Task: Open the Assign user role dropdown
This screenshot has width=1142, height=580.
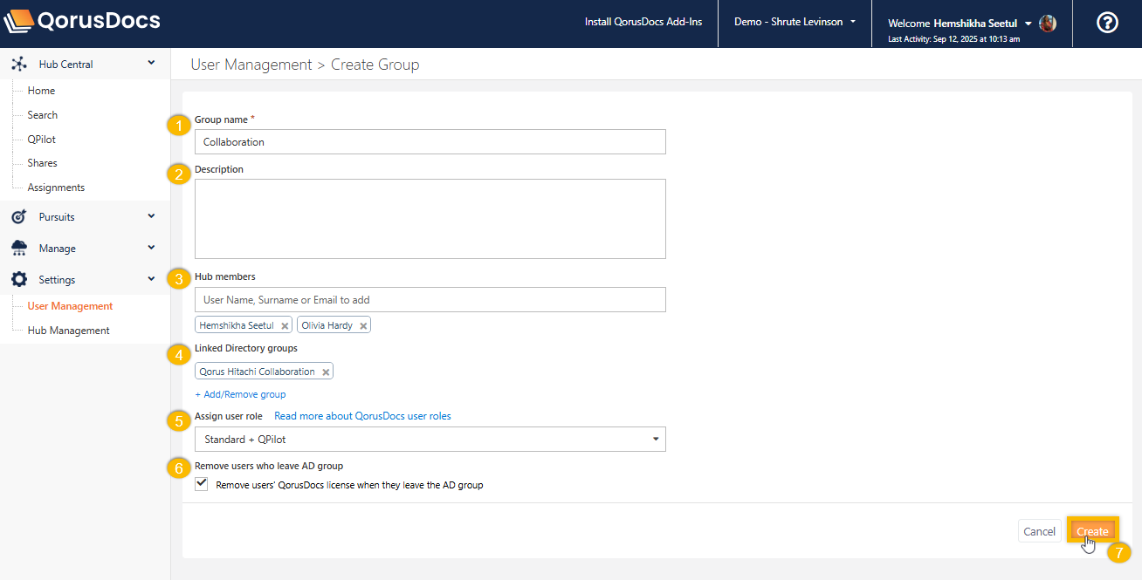Action: pos(430,440)
